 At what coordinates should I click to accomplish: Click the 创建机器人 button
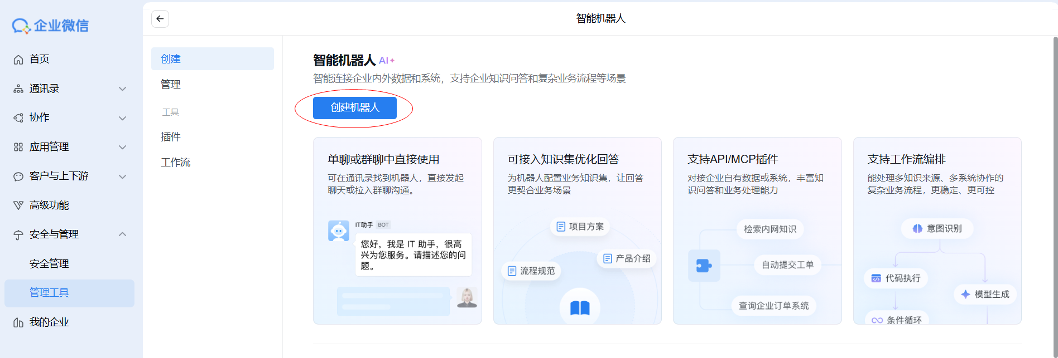pyautogui.click(x=354, y=107)
